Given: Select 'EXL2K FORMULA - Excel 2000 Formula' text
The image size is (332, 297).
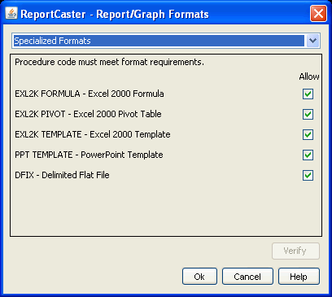Looking at the screenshot, I should point(90,94).
